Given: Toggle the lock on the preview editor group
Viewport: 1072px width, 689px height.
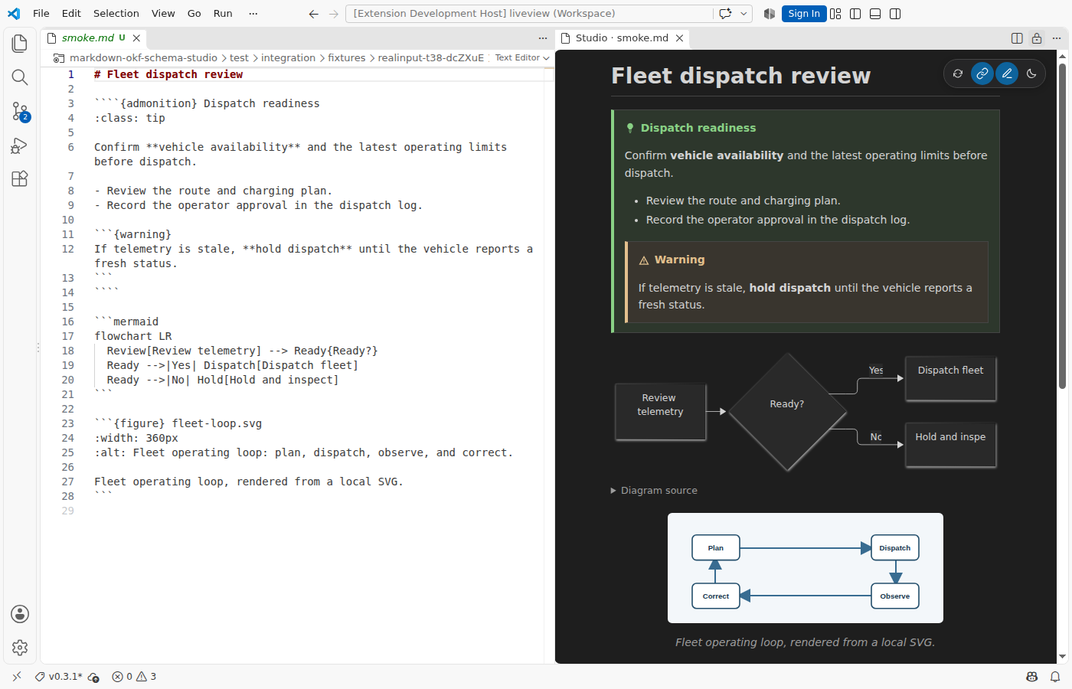Looking at the screenshot, I should coord(1037,38).
